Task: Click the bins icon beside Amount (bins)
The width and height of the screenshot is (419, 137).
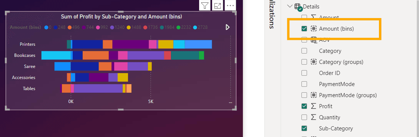Action: point(313,29)
